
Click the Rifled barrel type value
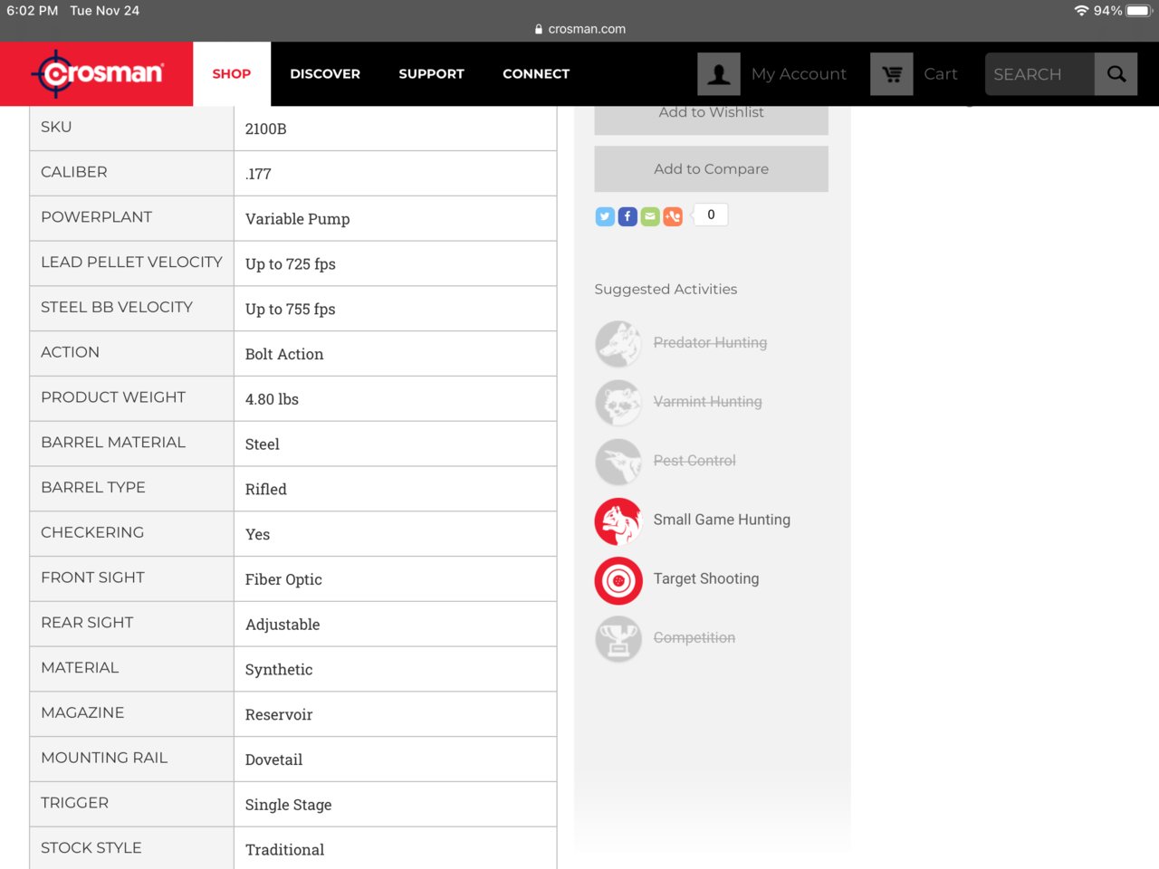265,490
